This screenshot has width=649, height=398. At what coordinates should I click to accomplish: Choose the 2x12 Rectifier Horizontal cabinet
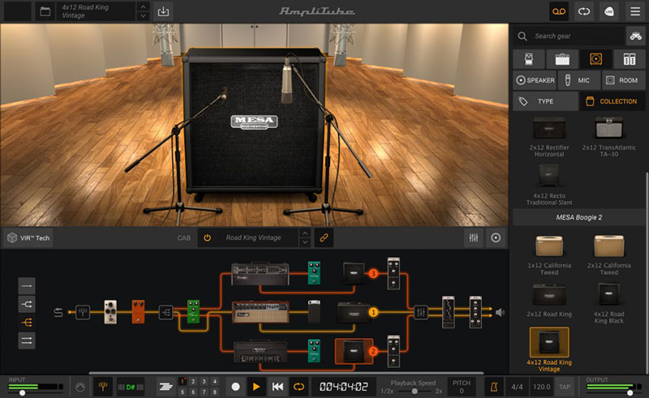[x=549, y=137]
